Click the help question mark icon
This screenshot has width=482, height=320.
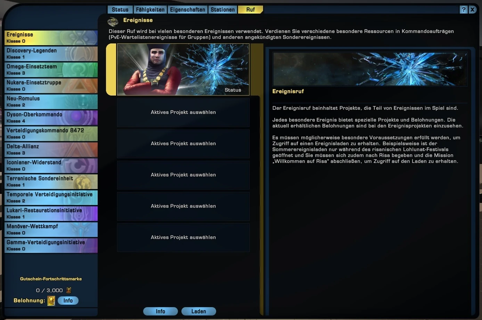464,10
